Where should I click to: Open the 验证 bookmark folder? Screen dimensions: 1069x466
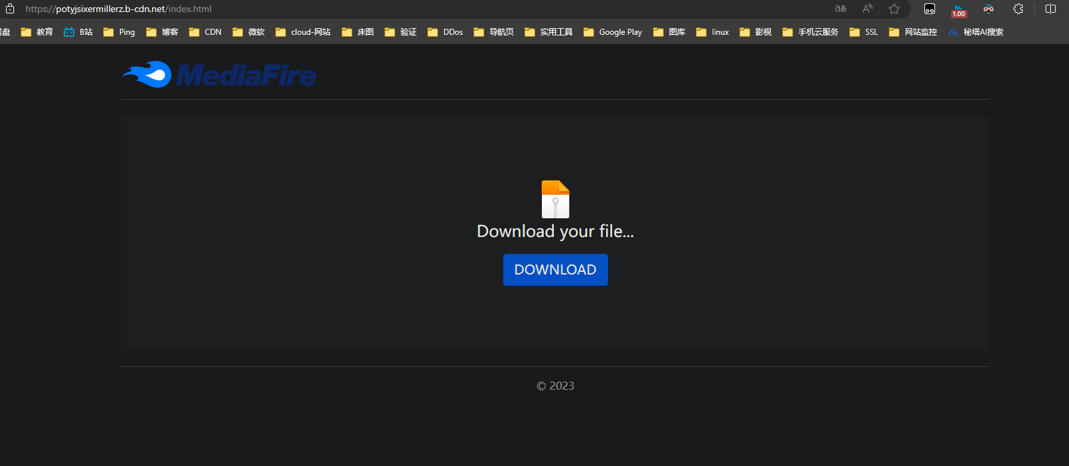[401, 32]
